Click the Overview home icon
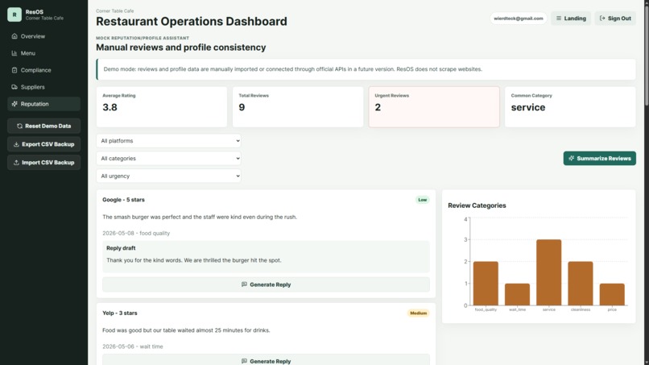This screenshot has height=365, width=649. click(x=14, y=36)
